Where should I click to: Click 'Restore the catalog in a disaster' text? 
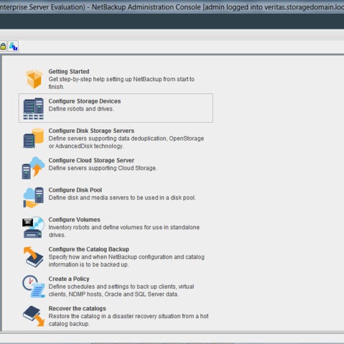coord(129,320)
